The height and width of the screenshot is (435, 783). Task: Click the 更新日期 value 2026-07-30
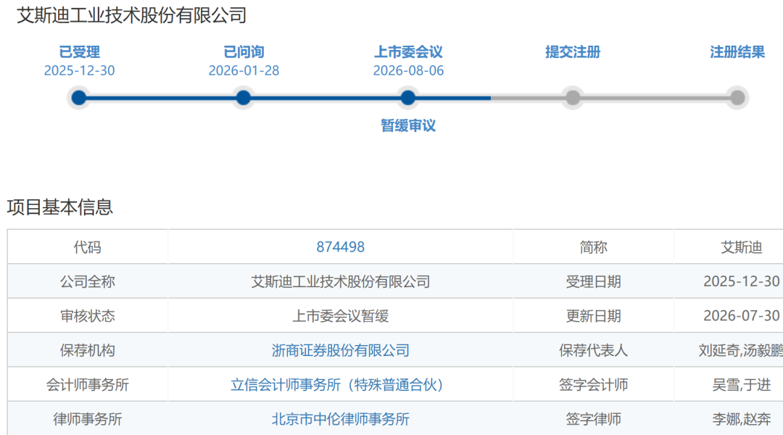click(x=742, y=315)
